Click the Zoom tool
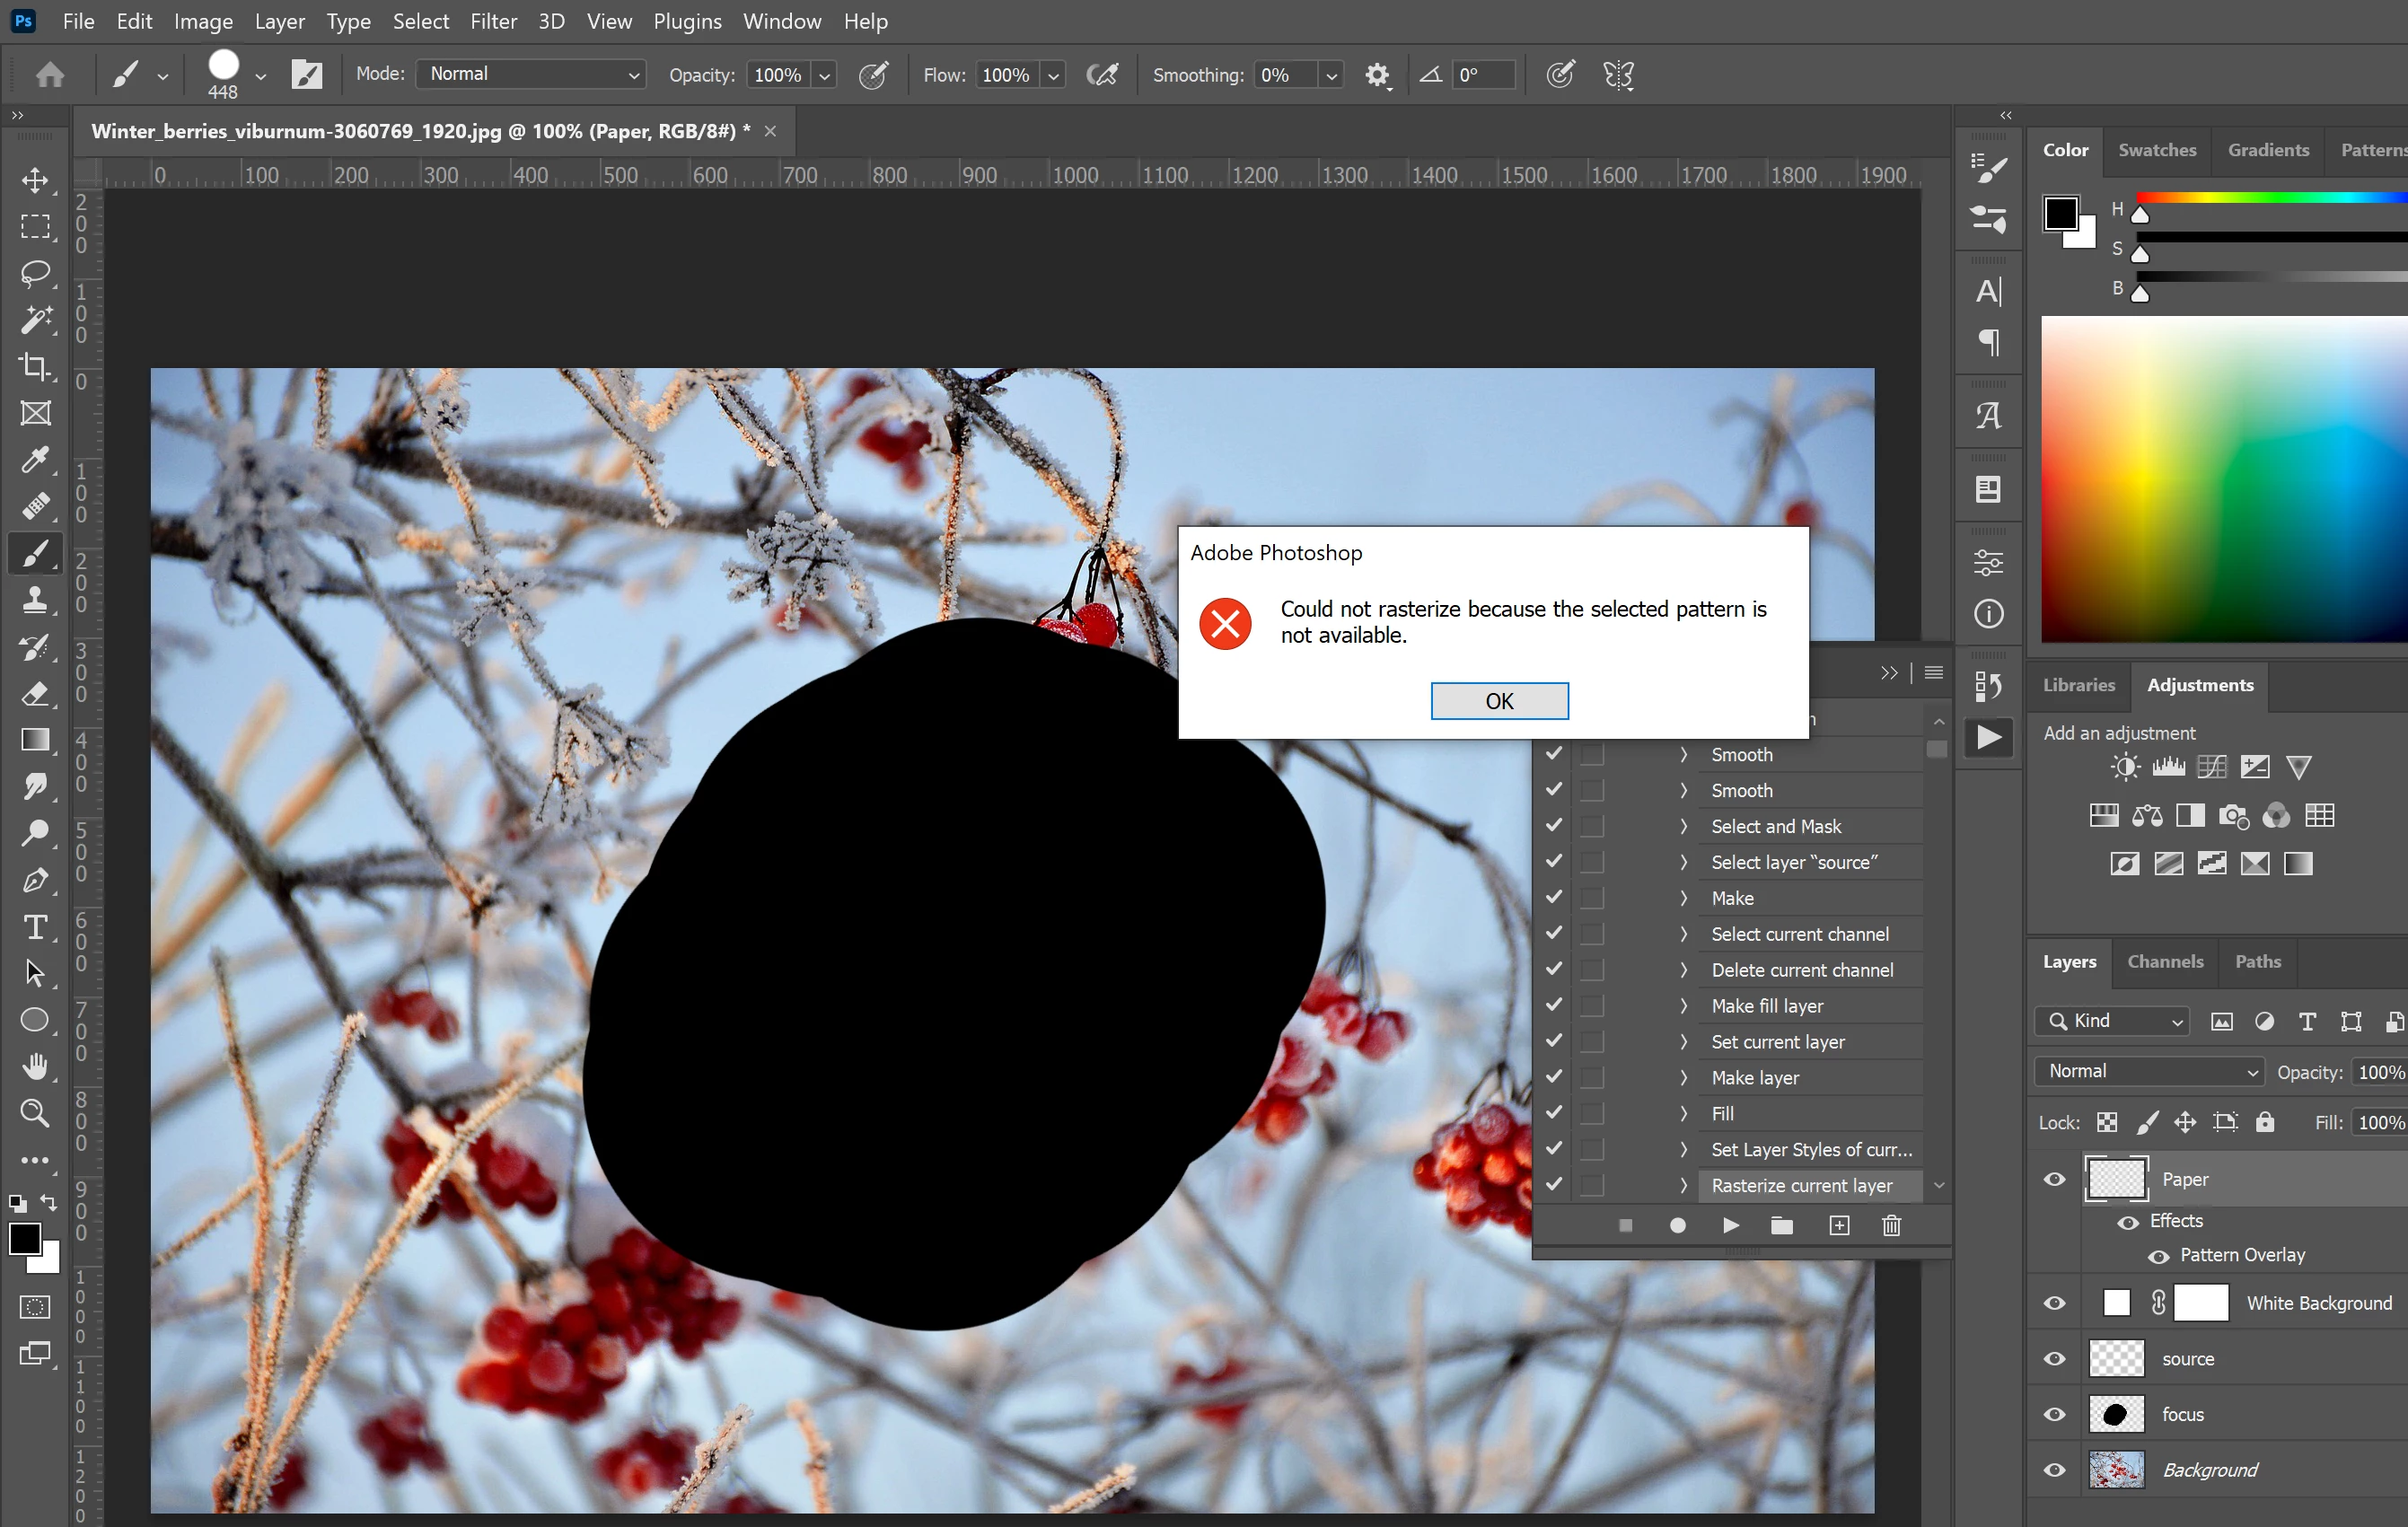The height and width of the screenshot is (1527, 2408). (x=35, y=1113)
